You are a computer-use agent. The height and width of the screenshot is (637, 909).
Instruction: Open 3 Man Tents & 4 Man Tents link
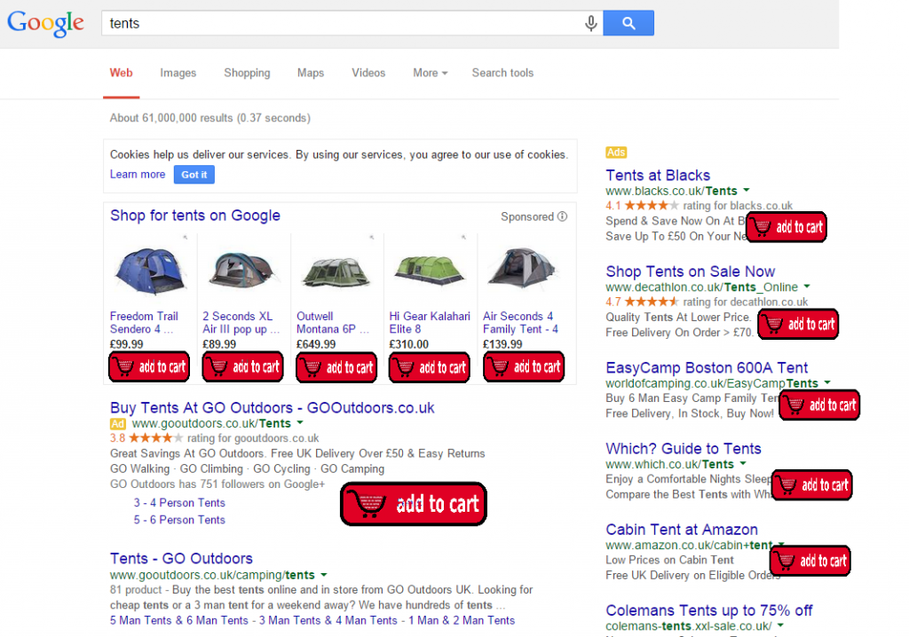coord(328,621)
